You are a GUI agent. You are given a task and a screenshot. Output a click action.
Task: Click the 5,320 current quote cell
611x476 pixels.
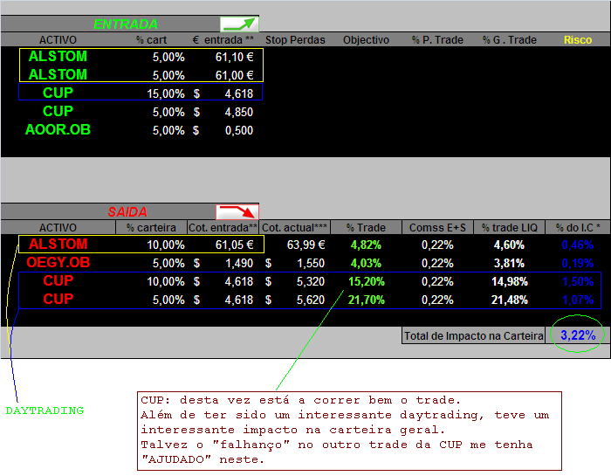310,281
